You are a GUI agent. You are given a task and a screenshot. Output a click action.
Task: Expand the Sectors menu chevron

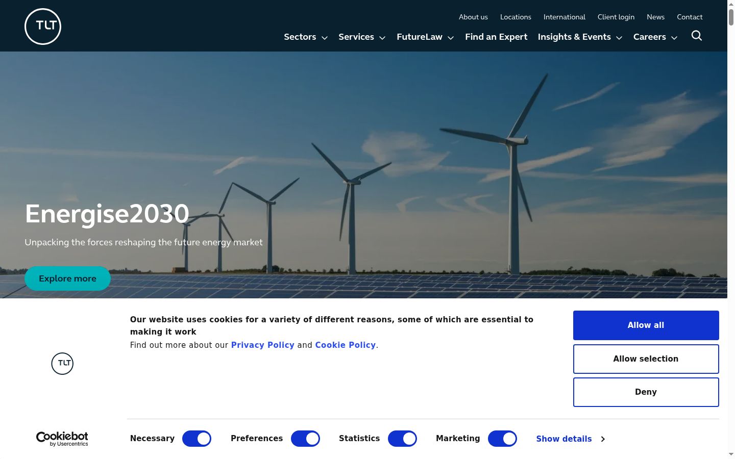325,38
